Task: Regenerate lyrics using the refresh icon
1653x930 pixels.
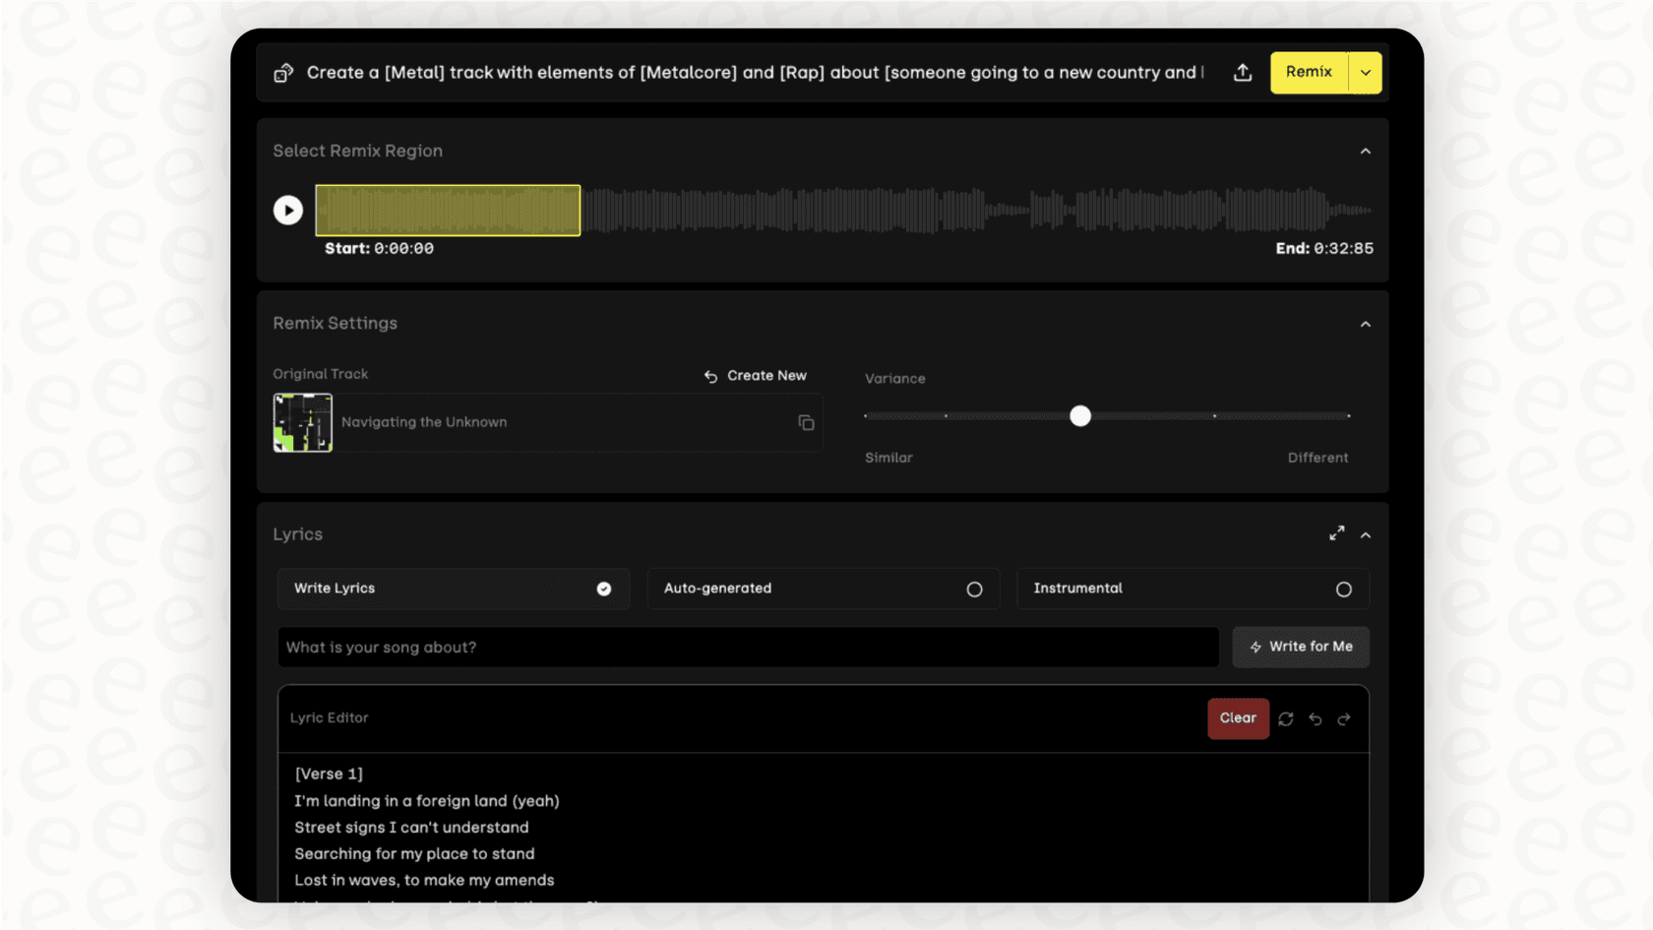Action: [x=1286, y=718]
